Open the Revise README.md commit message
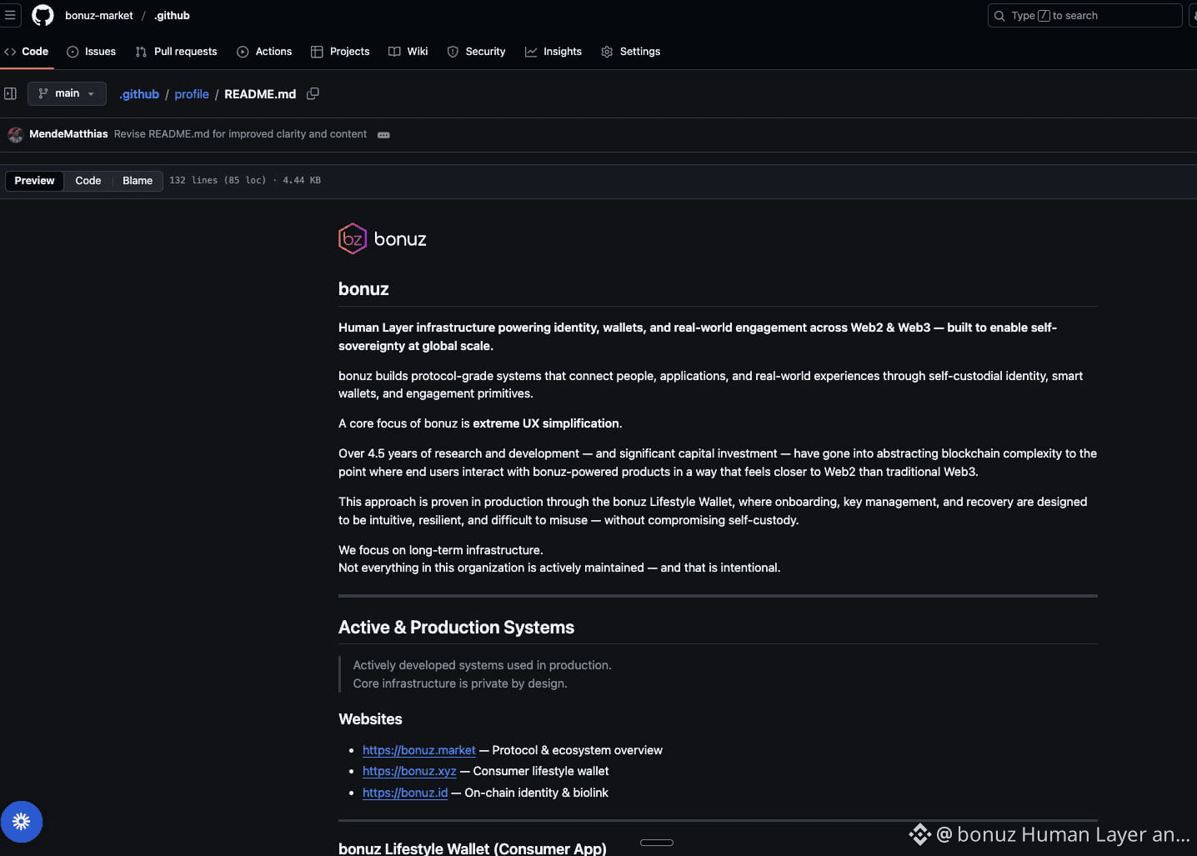This screenshot has height=856, width=1197. 240,133
